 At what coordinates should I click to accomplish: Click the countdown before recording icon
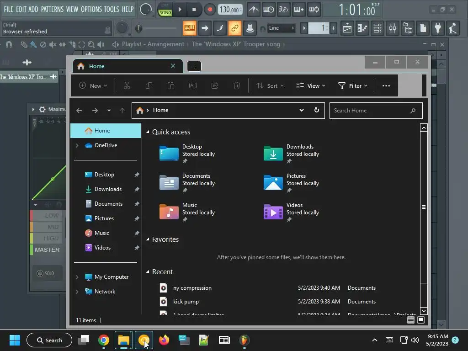[x=283, y=10]
